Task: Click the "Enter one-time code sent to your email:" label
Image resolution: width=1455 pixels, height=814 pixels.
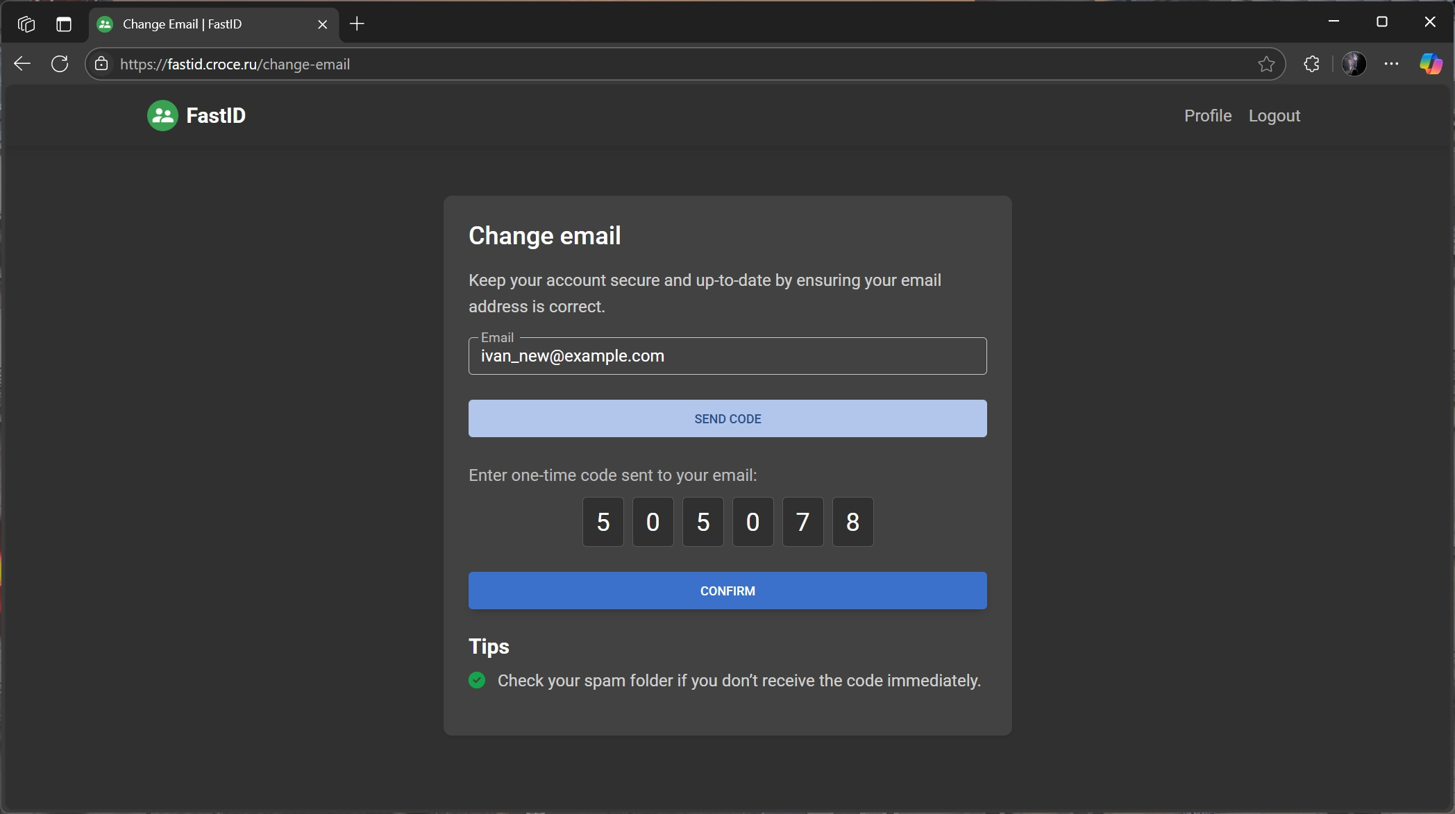Action: tap(613, 475)
